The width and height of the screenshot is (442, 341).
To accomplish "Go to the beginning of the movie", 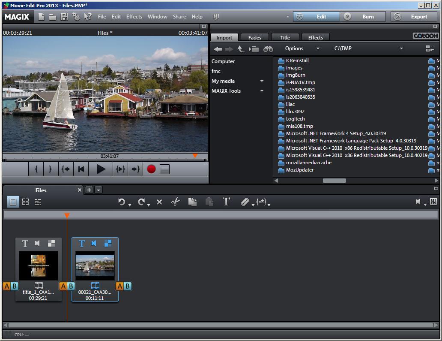I will 81,169.
